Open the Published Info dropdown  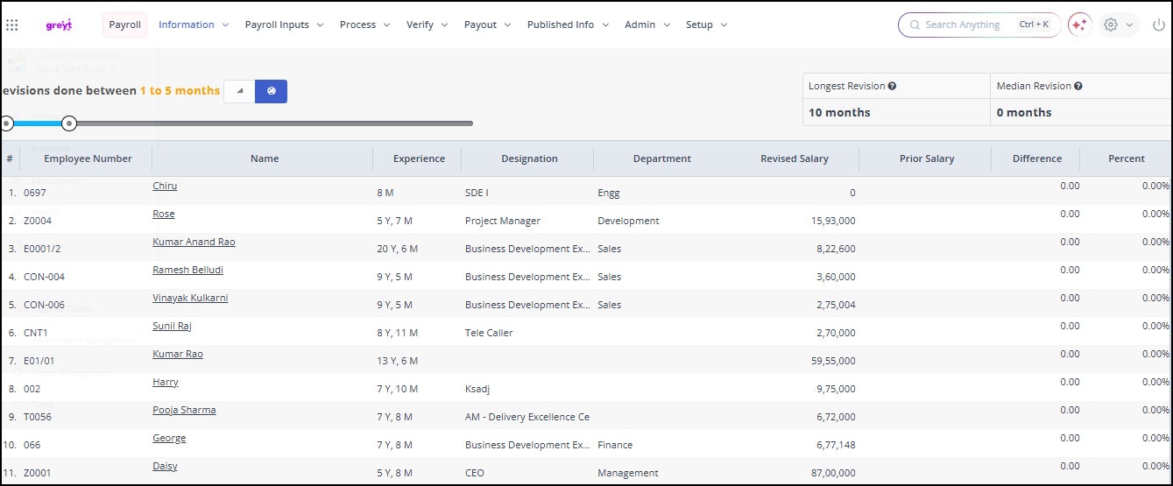(x=567, y=25)
